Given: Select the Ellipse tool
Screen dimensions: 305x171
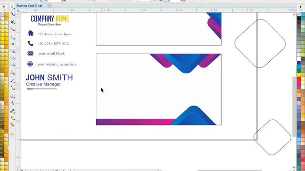Looking at the screenshot, I should click(12, 57).
